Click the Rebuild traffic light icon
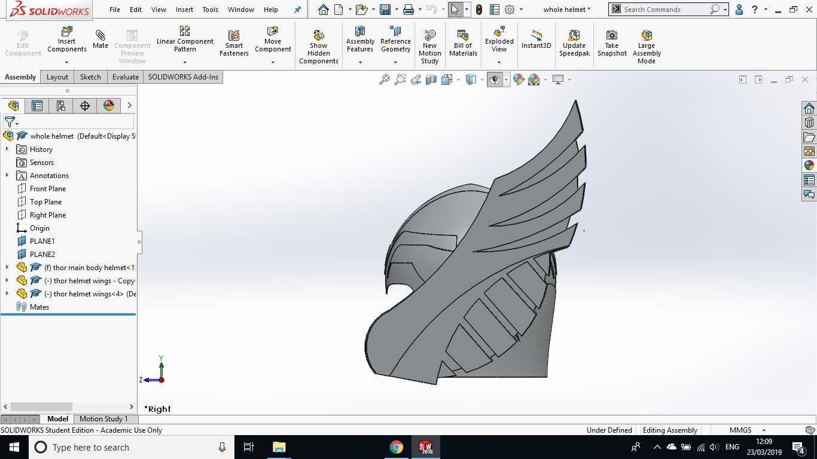The image size is (817, 459). [x=479, y=10]
